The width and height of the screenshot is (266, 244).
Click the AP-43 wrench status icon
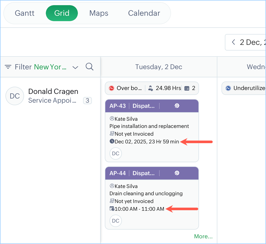(177, 106)
